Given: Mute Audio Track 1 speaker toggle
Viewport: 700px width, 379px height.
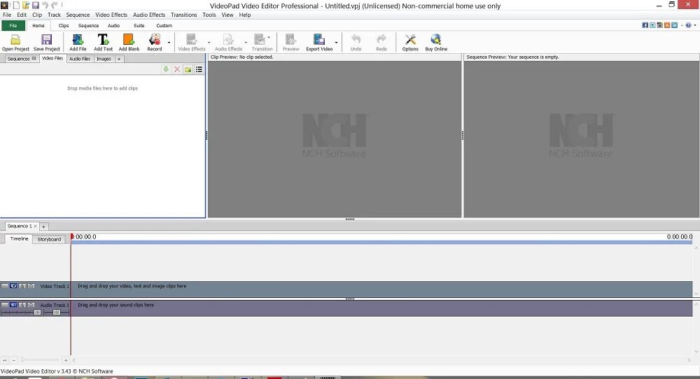Looking at the screenshot, I should [13, 305].
